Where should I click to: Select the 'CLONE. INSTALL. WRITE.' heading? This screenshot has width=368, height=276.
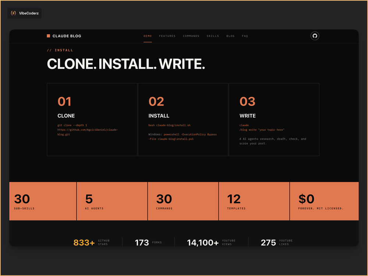pyautogui.click(x=126, y=64)
